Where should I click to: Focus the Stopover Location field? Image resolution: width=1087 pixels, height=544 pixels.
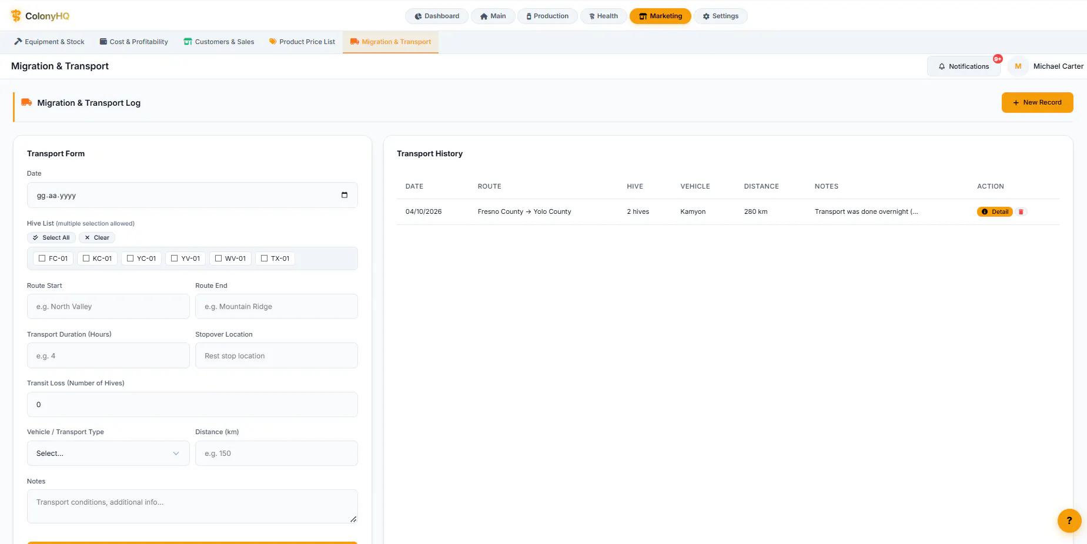[x=276, y=355]
